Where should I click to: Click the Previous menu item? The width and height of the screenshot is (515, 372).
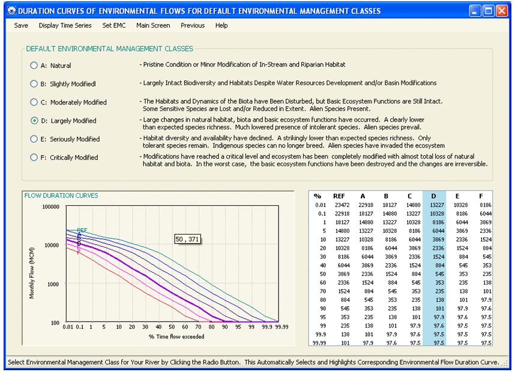tap(193, 25)
